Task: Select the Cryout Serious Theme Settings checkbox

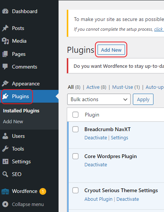Action: pos(75,190)
